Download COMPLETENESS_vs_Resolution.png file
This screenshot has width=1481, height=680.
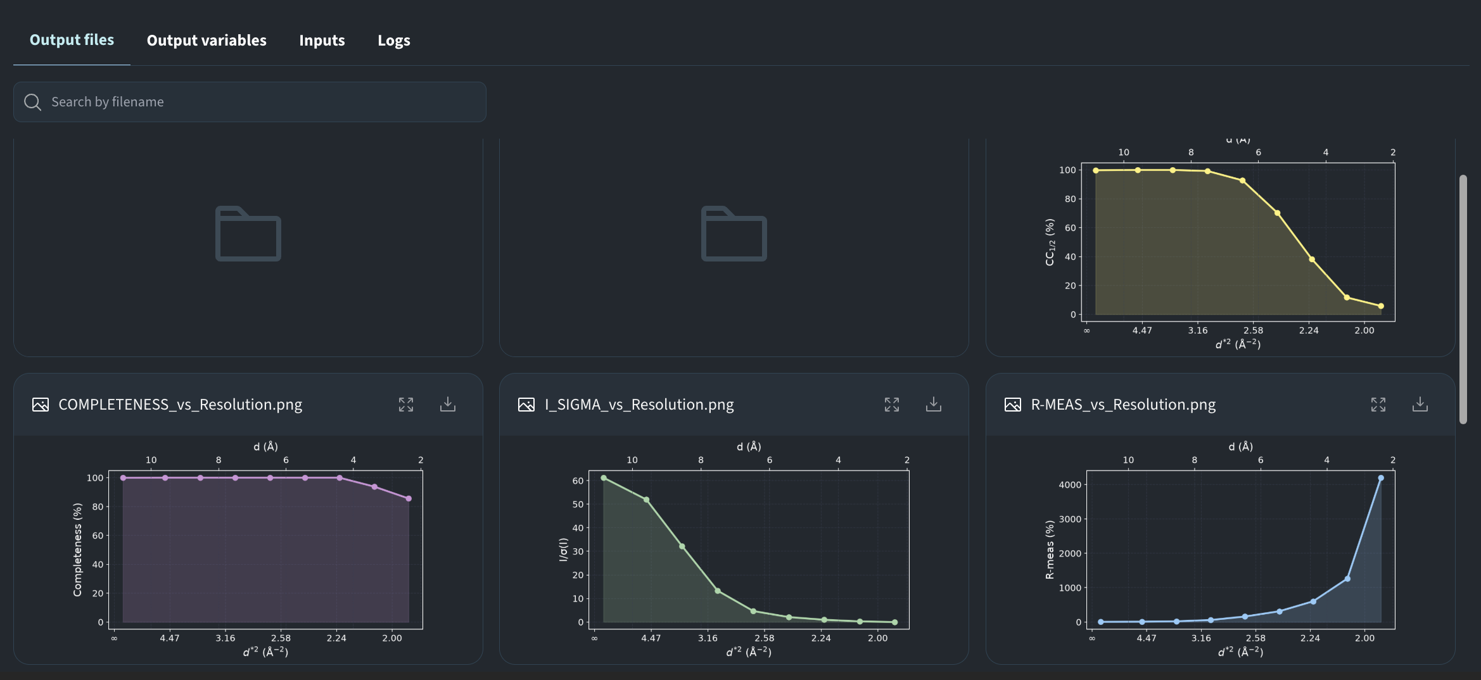[448, 405]
